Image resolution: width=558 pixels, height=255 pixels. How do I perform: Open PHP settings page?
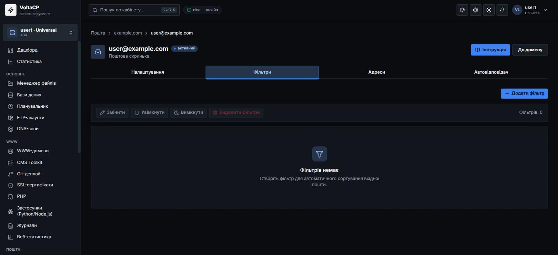tap(40, 196)
